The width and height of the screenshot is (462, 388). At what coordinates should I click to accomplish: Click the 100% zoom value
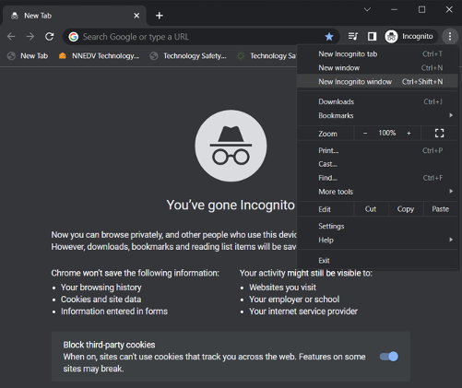[x=387, y=133]
